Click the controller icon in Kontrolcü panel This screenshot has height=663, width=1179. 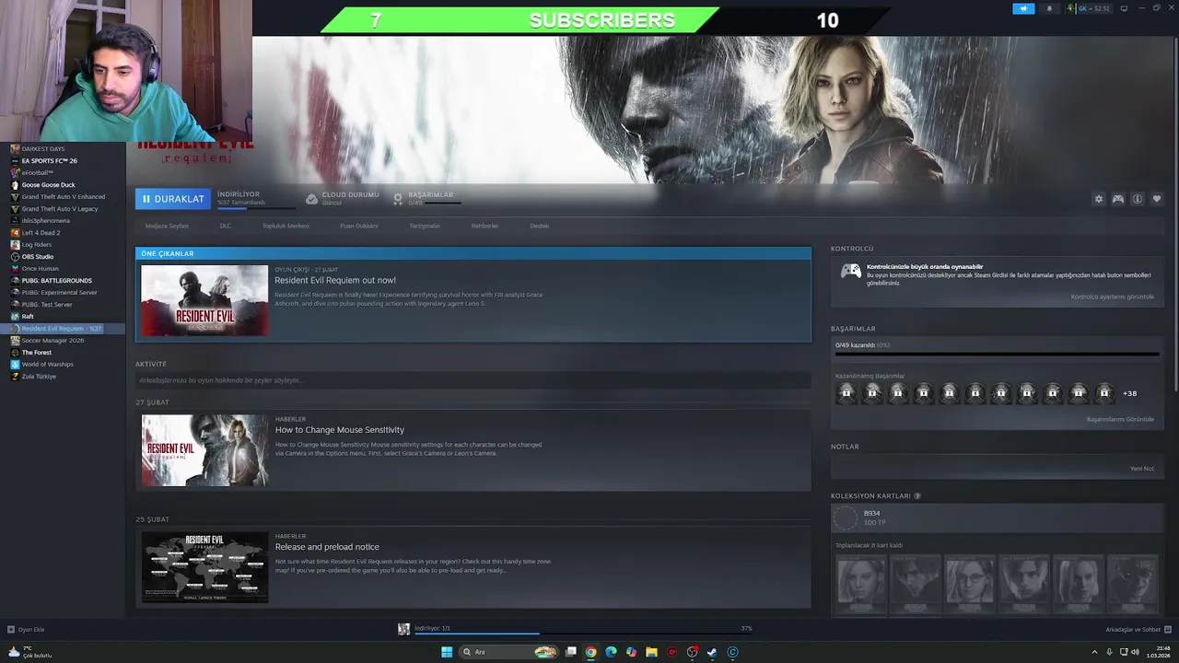(x=851, y=271)
